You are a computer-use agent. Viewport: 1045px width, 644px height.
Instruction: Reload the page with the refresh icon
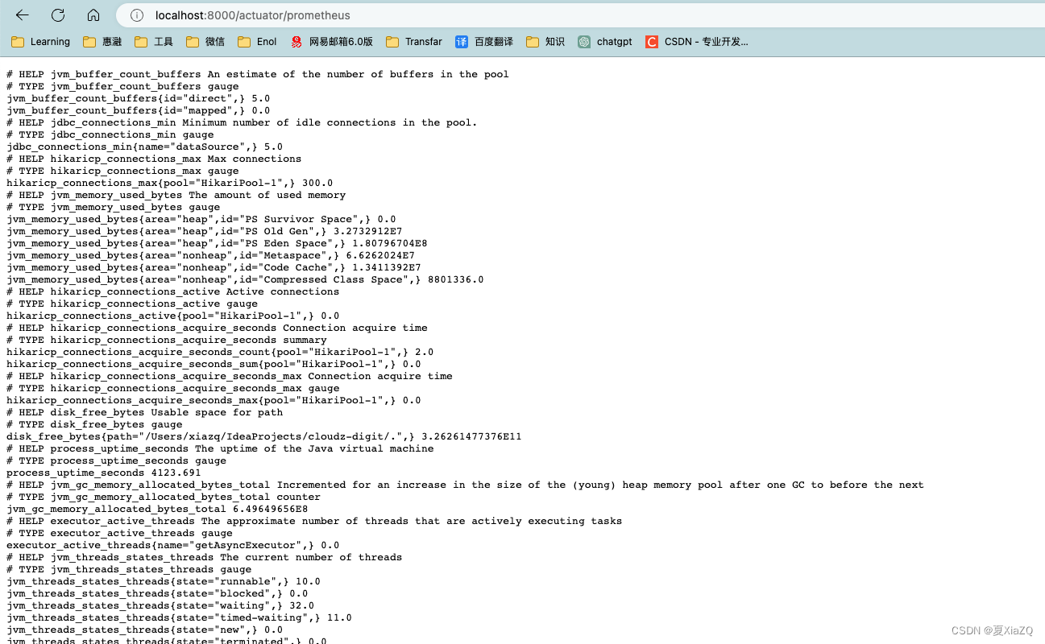[58, 15]
